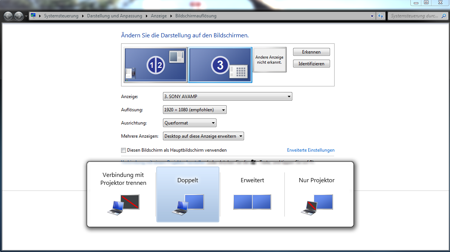Choose the Doppelt projection mode
Viewport: 450px width, 252px height.
(x=188, y=194)
